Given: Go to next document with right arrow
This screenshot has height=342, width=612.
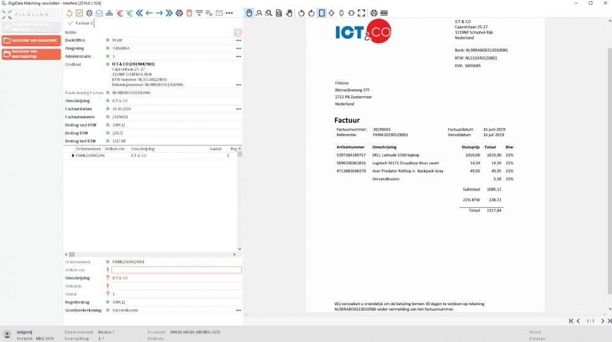Looking at the screenshot, I should 159,13.
